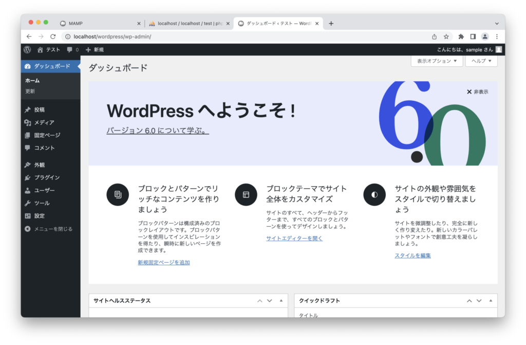
Task: Click the browser address bar
Action: [x=247, y=37]
